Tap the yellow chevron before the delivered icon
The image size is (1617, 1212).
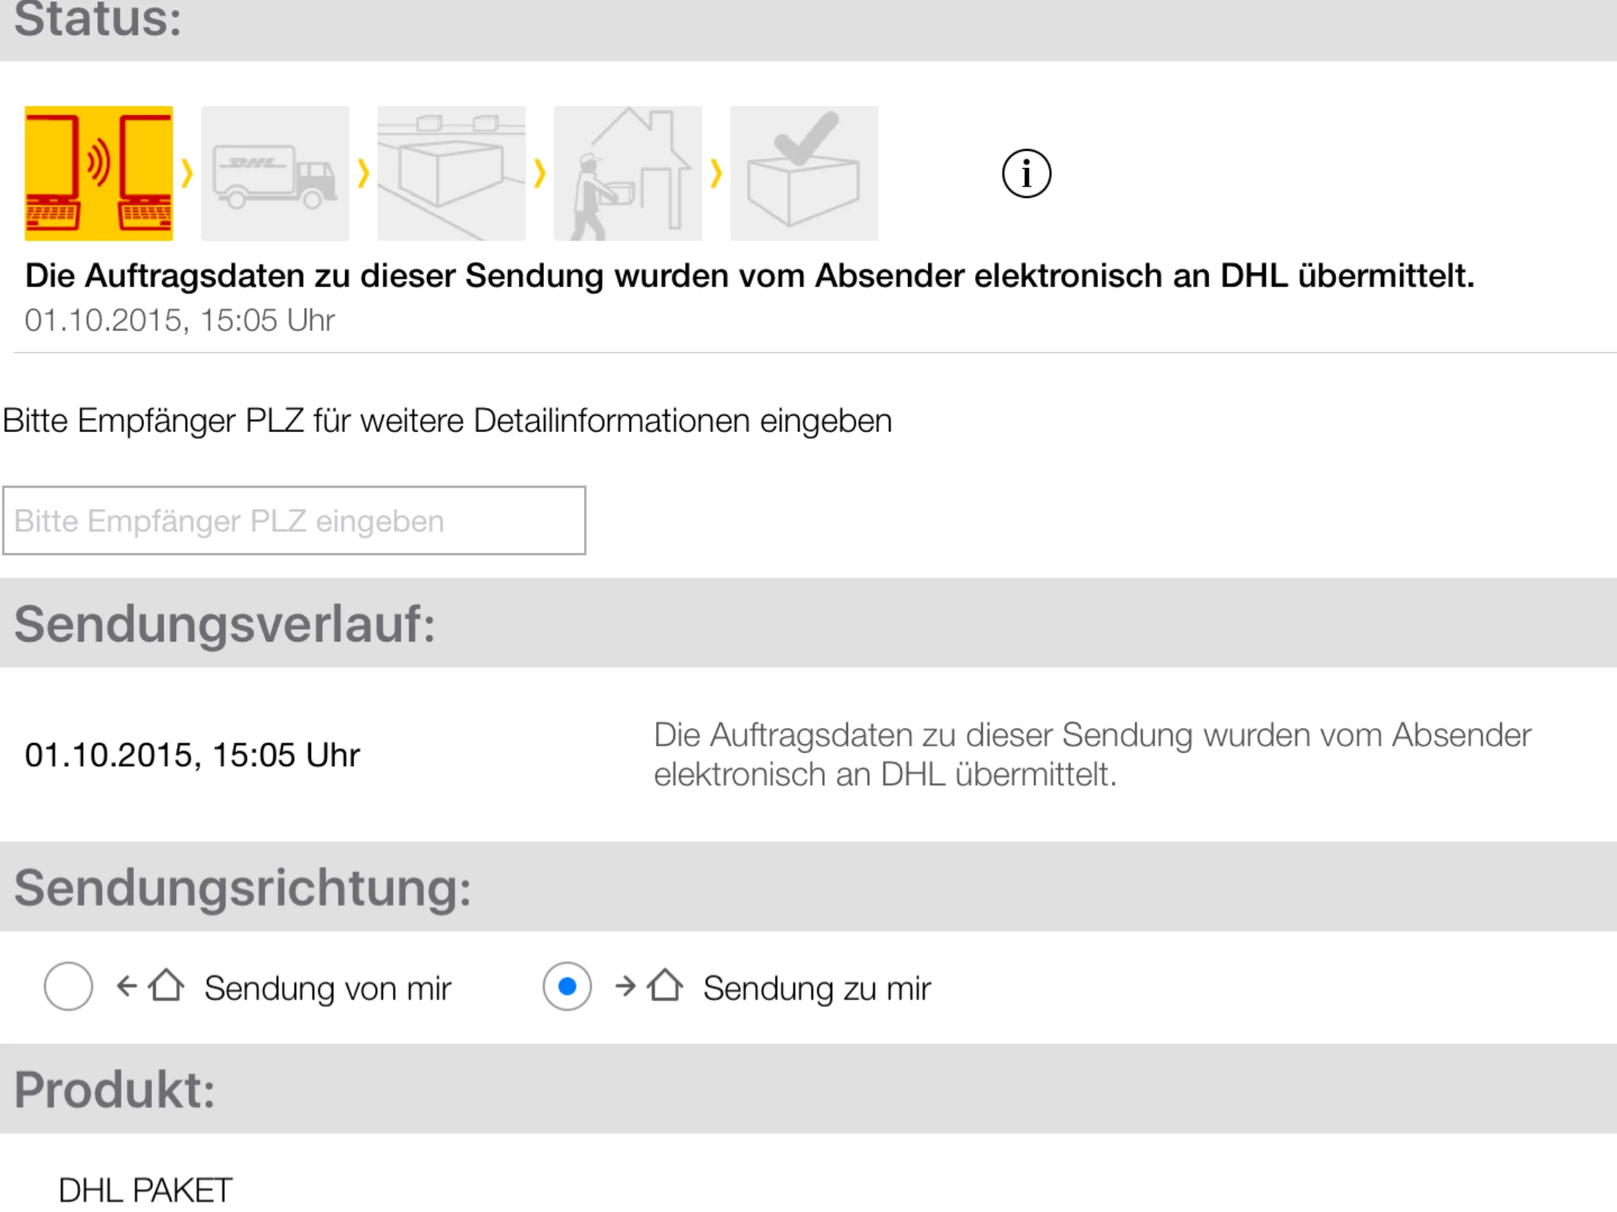click(716, 173)
